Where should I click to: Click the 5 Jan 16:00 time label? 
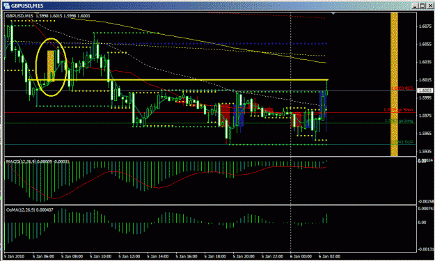[187, 256]
